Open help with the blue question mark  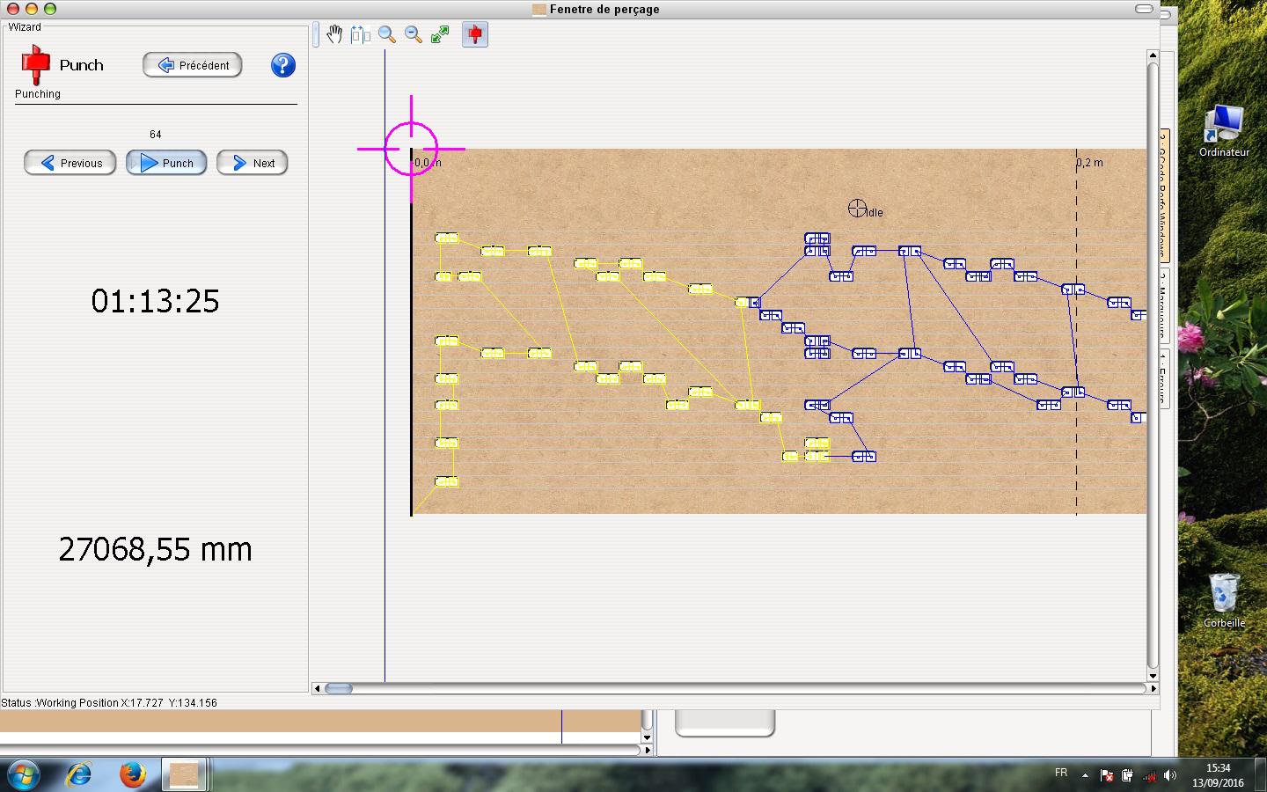282,65
